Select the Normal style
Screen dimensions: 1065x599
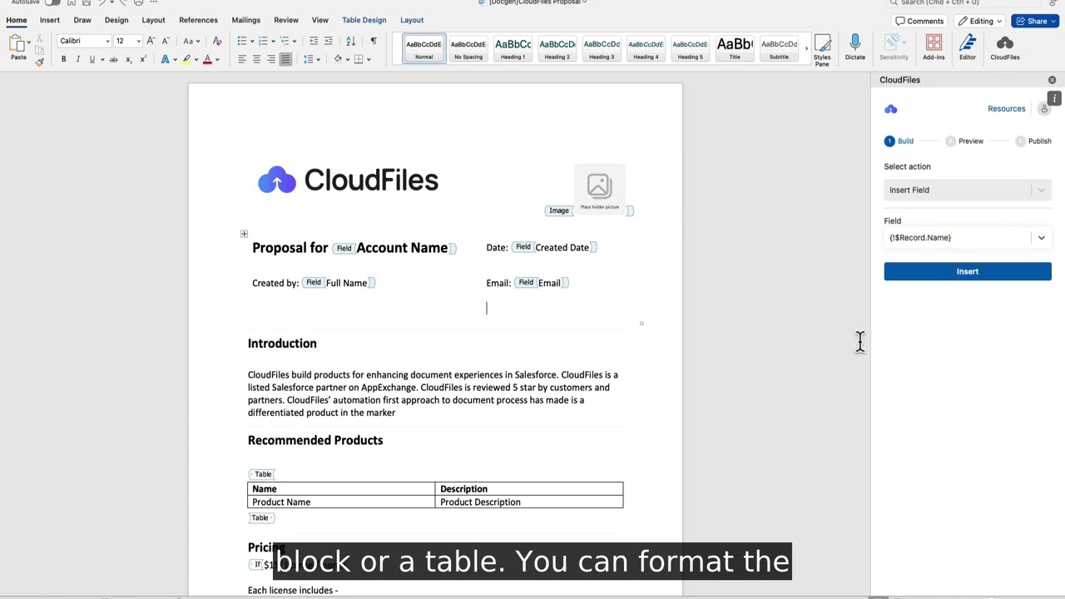(424, 49)
